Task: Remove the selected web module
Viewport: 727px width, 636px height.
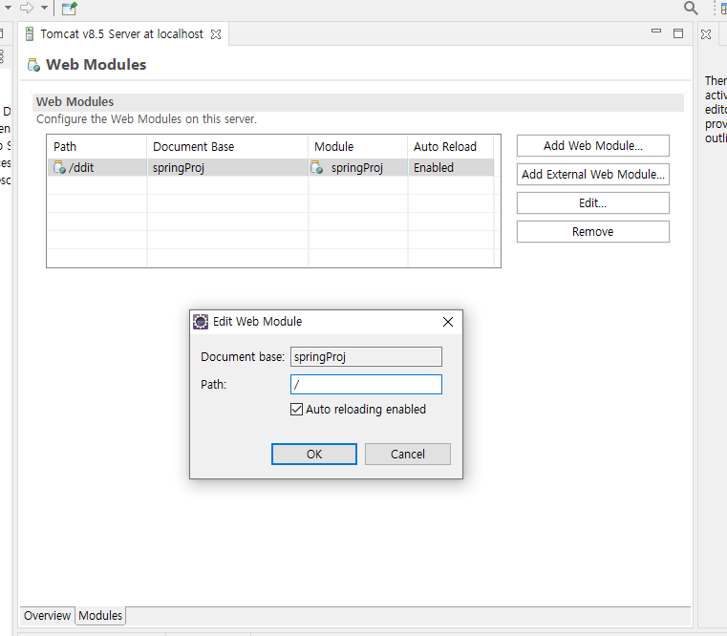Action: pos(593,232)
